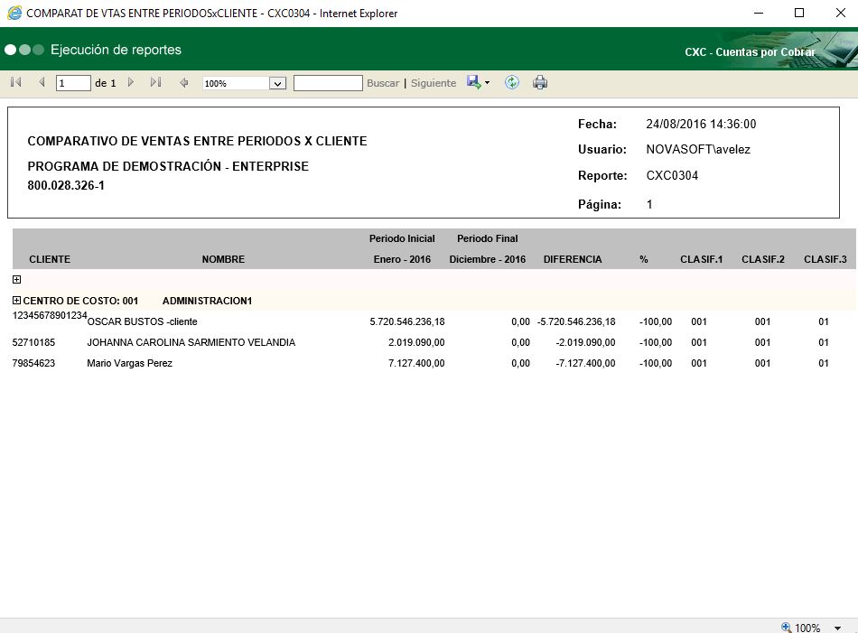Open the 100% zoom level combo box
Viewport: 858px width, 633px height.
[244, 83]
